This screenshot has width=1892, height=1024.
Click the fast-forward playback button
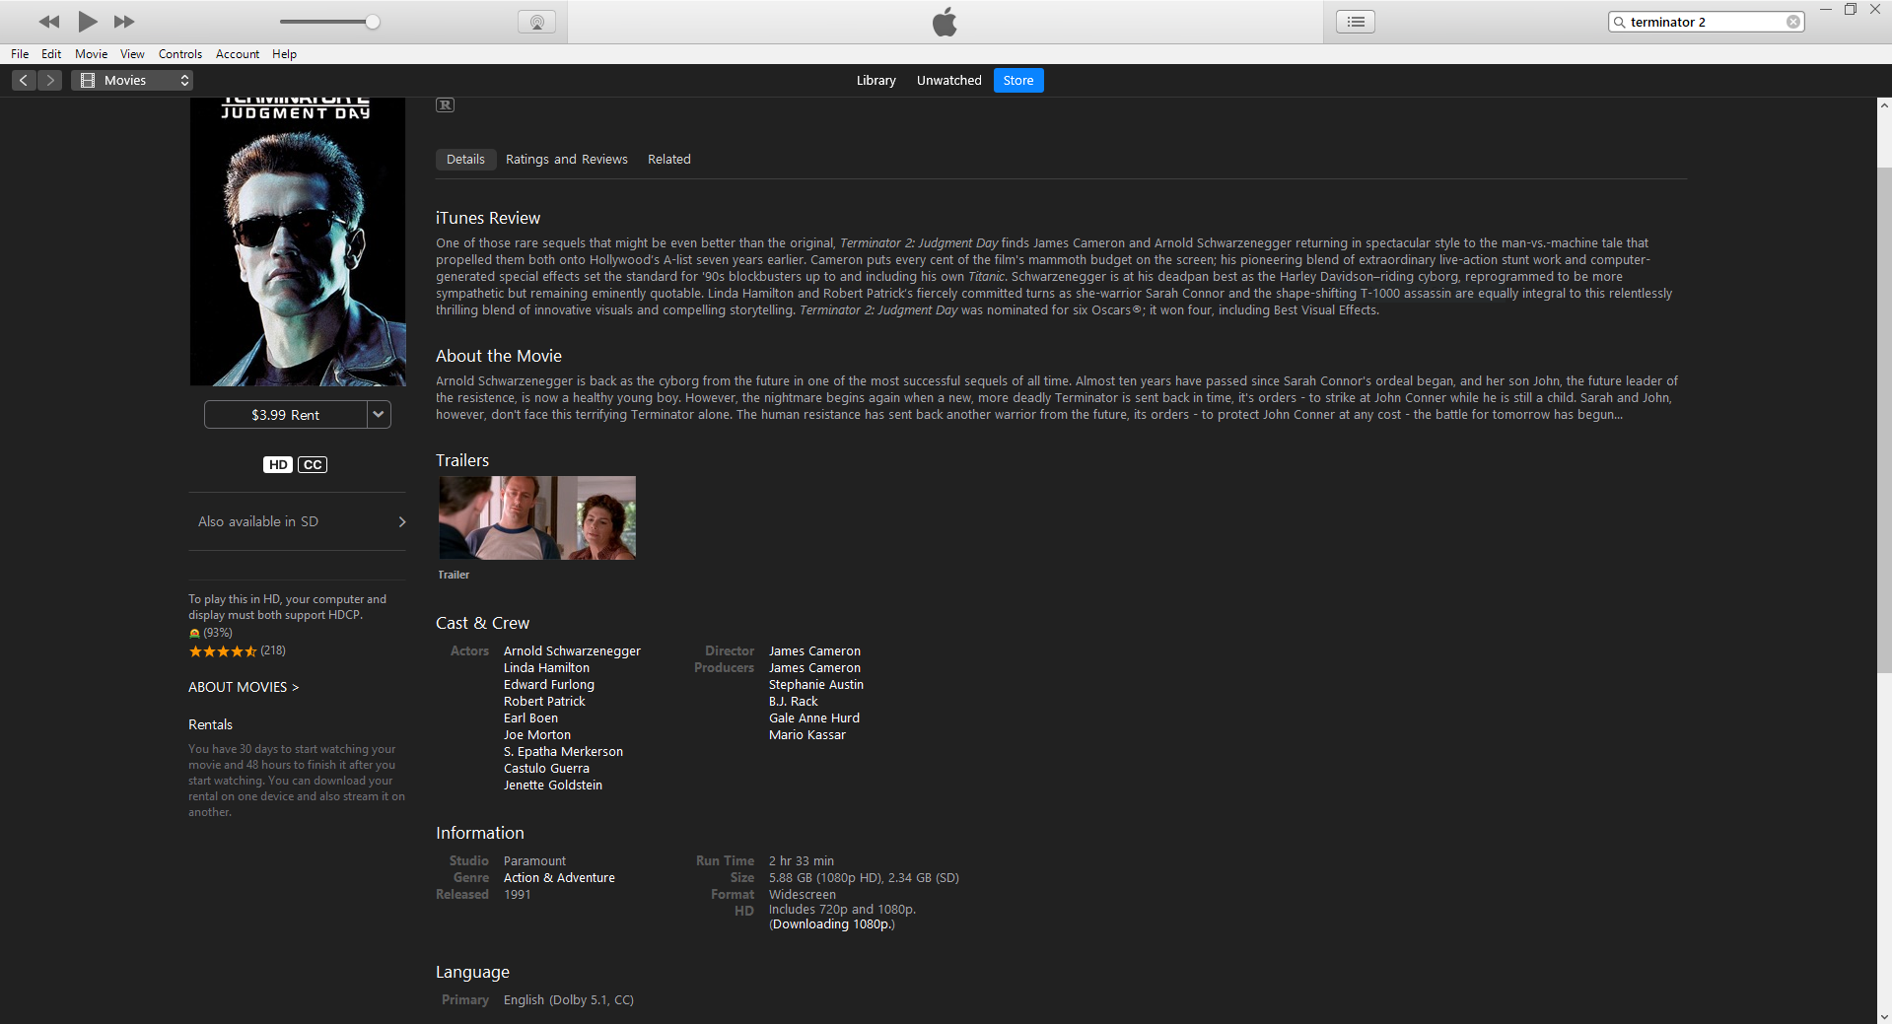point(124,22)
